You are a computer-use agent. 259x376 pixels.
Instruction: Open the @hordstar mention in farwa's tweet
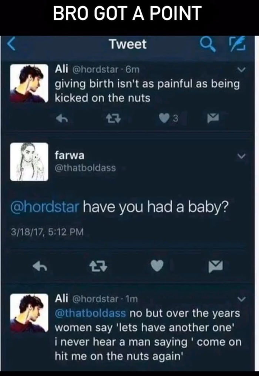pos(47,206)
